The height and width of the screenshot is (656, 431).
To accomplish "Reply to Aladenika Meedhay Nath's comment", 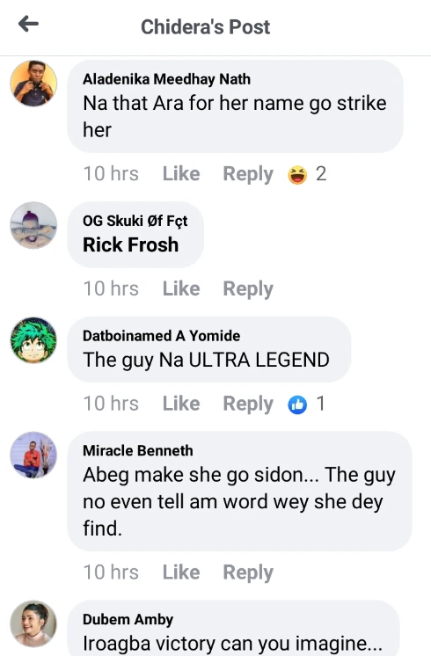I will pyautogui.click(x=248, y=174).
